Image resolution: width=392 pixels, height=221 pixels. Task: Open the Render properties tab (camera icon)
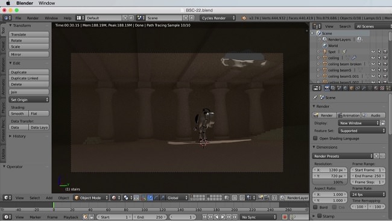click(327, 88)
